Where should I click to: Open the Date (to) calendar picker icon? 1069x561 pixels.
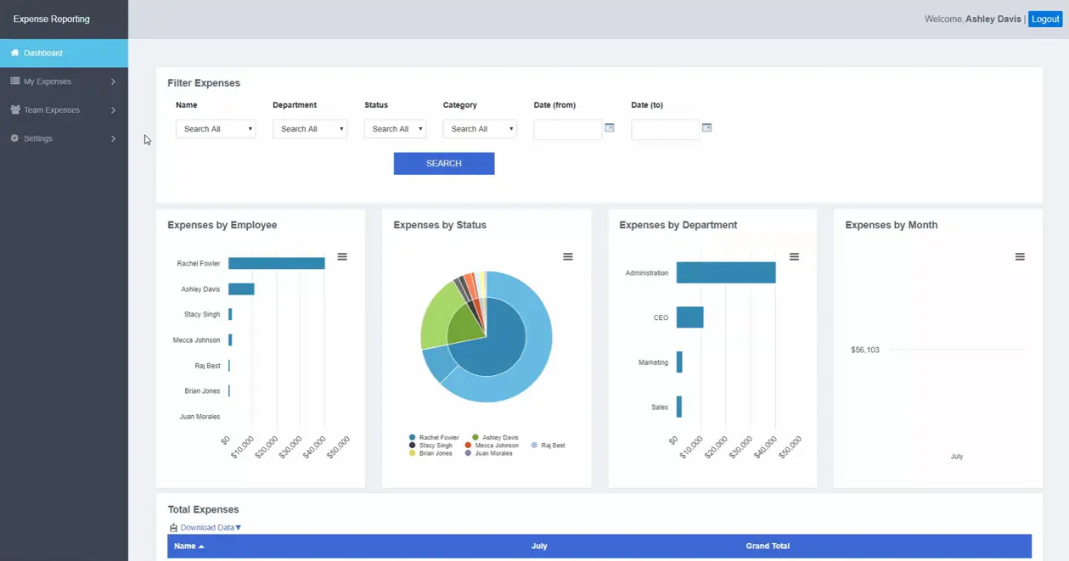point(706,127)
